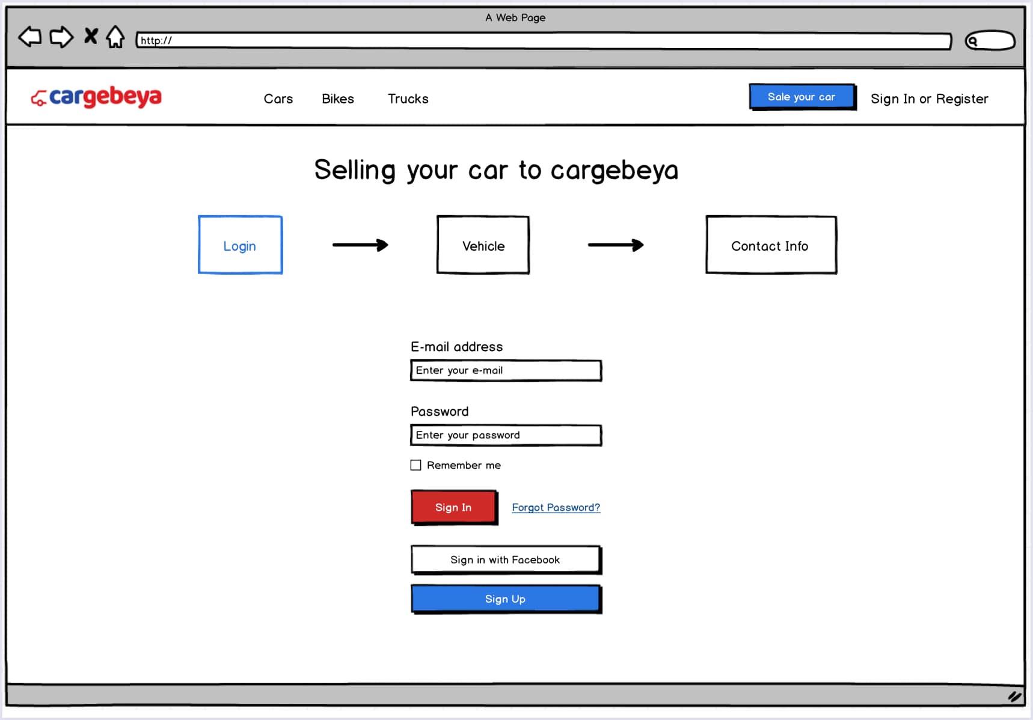This screenshot has height=720, width=1033.
Task: Select the Login step box
Action: [240, 245]
